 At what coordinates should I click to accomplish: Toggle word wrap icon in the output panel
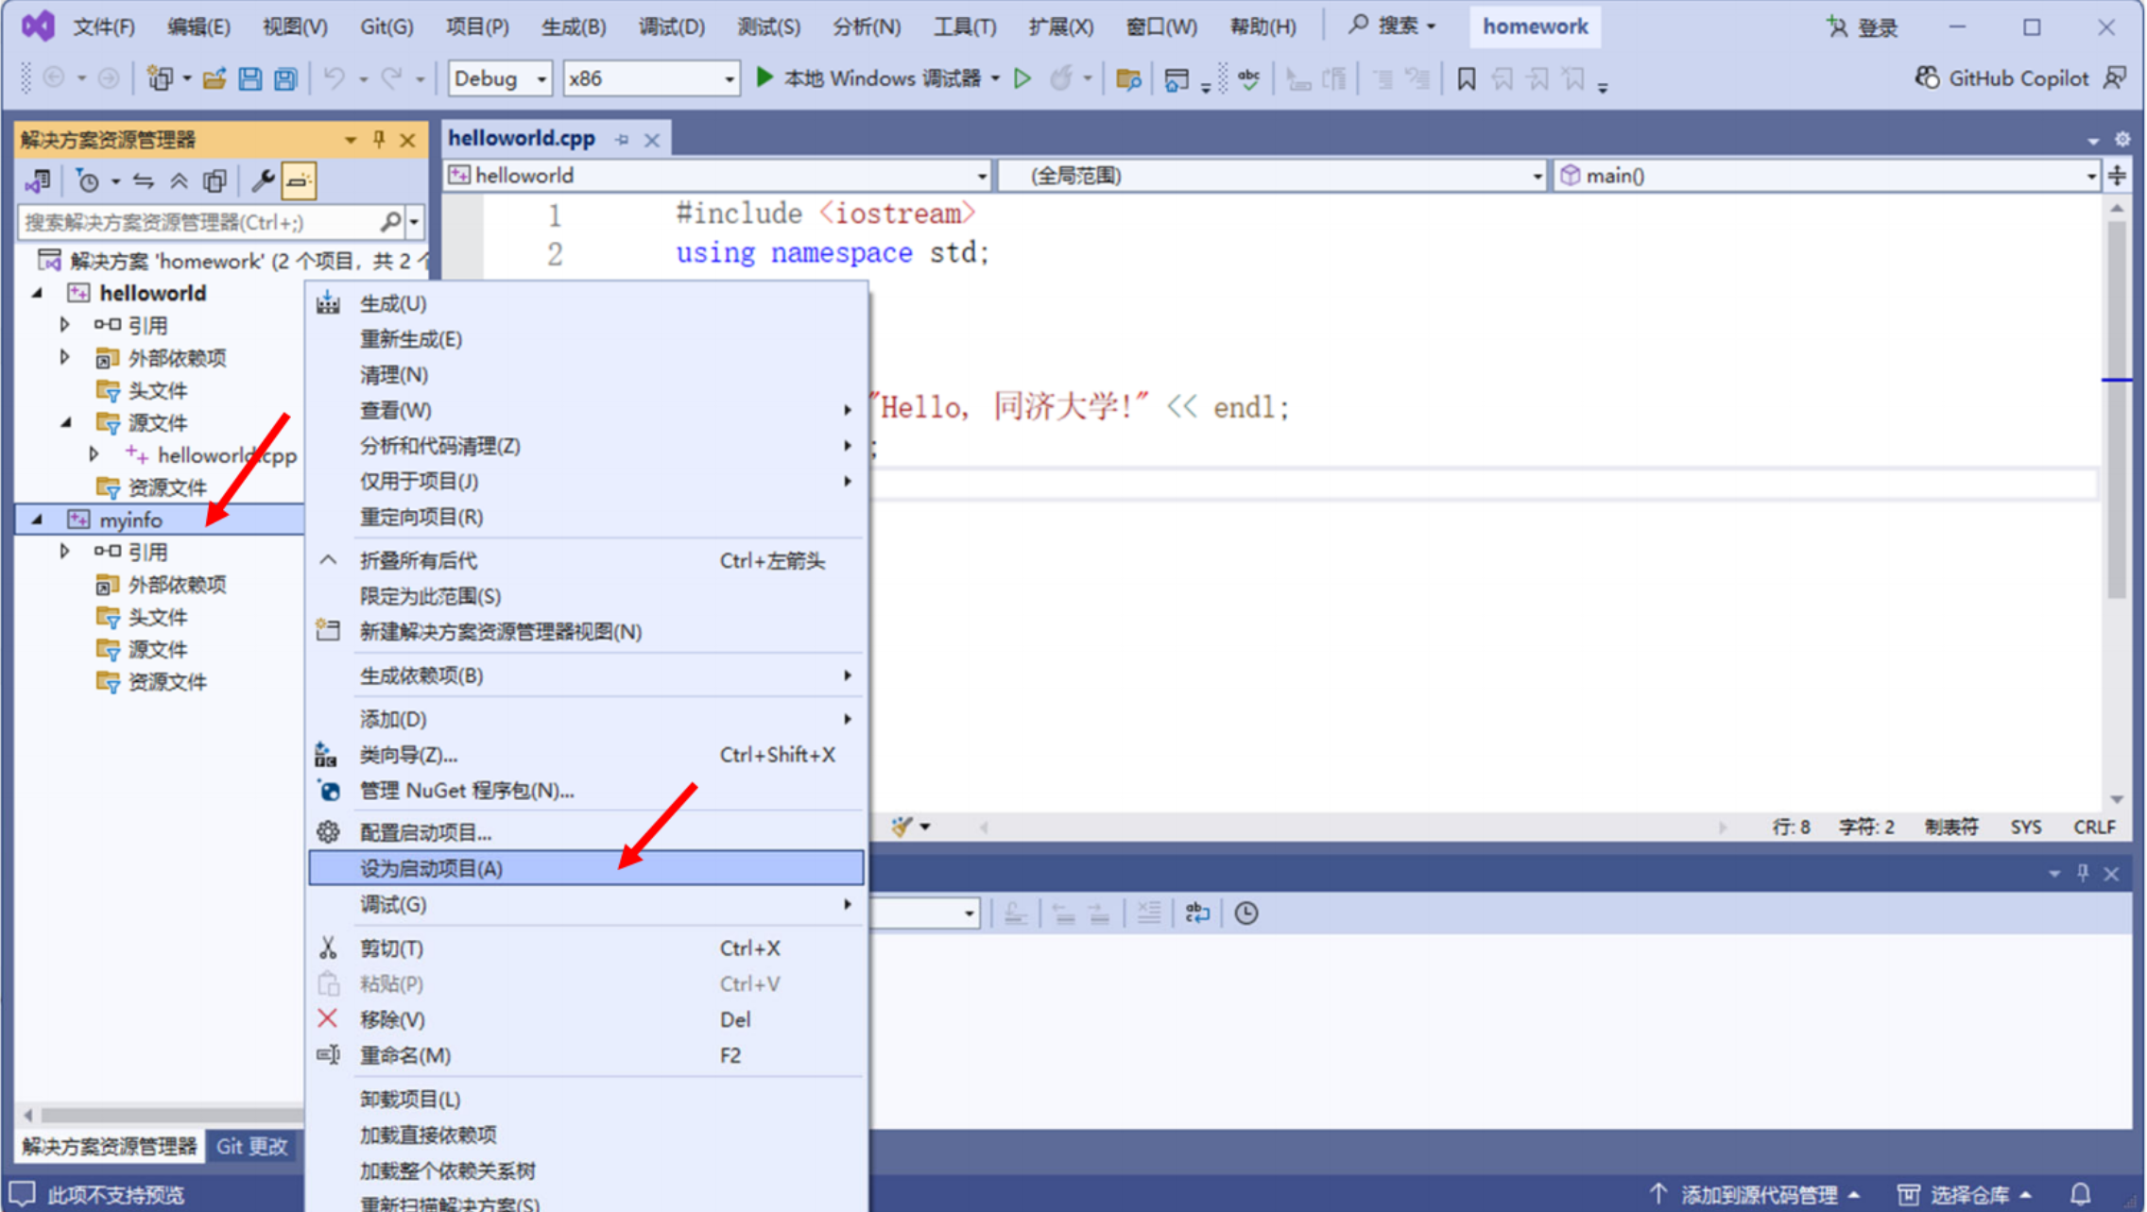tap(1196, 913)
